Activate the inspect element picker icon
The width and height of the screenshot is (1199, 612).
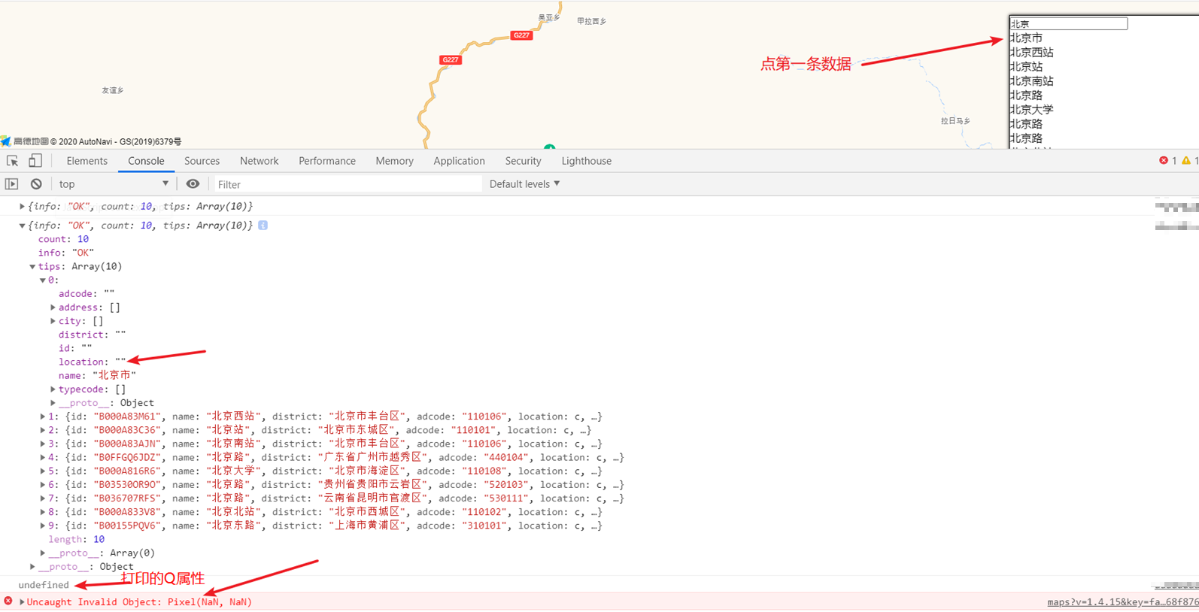coord(13,161)
